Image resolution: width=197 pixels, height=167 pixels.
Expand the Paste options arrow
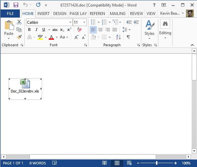[9, 38]
